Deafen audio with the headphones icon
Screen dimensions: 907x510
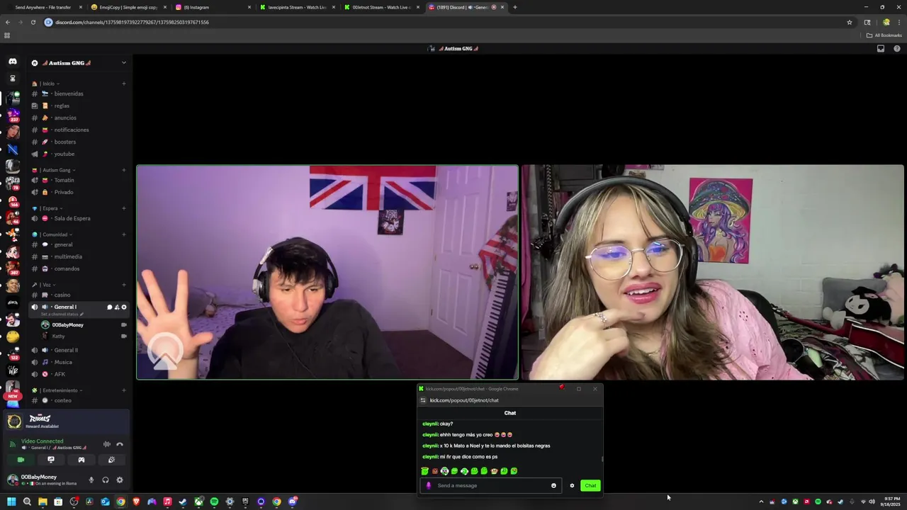pyautogui.click(x=106, y=480)
